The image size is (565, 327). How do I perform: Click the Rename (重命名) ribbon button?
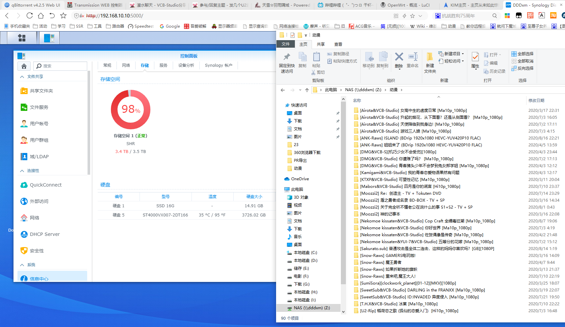tap(413, 60)
